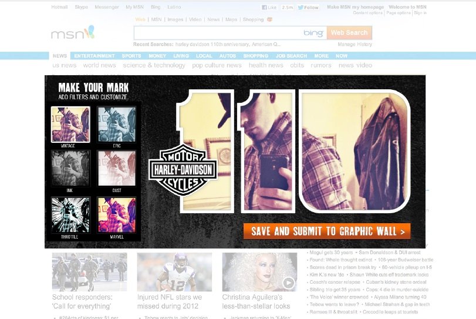Open Injured NFL stars story thumbnail
Screen dimensions: 476x319
tap(174, 272)
